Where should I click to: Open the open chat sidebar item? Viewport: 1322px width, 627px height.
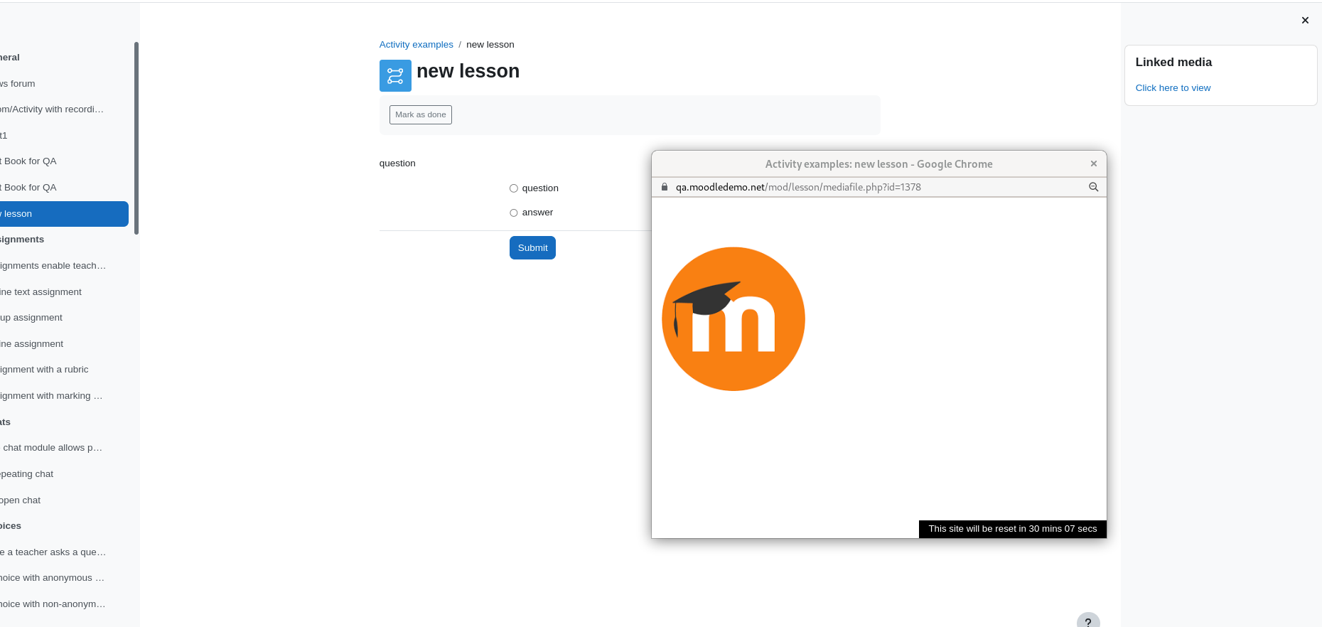[21, 500]
